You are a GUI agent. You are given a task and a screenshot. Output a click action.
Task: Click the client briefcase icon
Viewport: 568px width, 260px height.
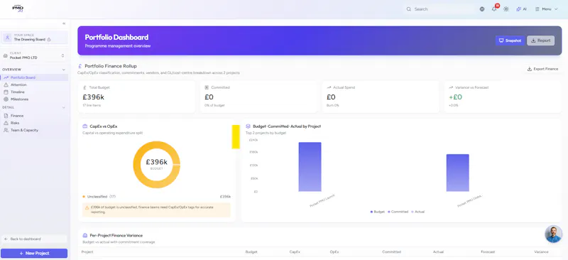click(x=6, y=56)
